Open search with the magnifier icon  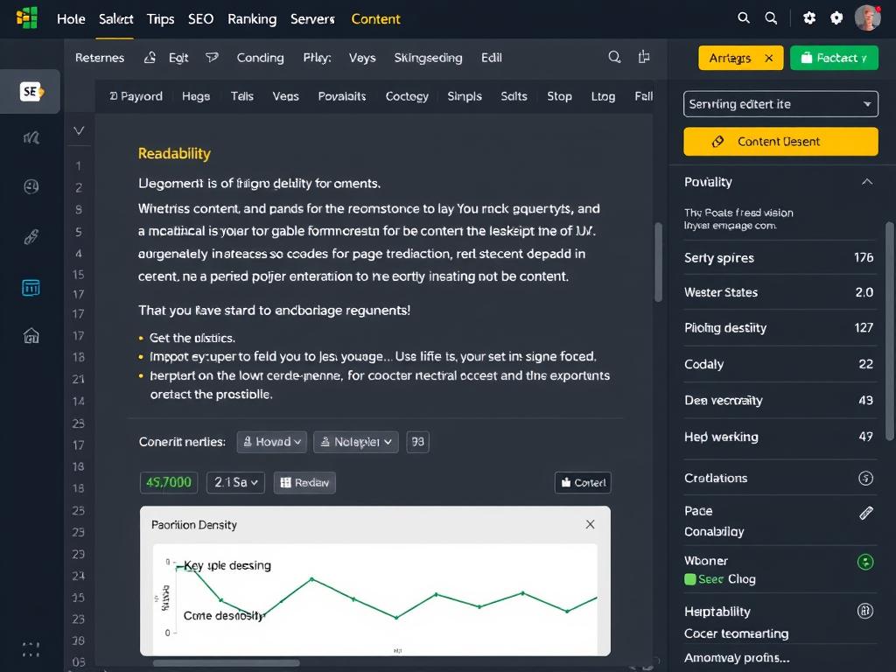[744, 17]
